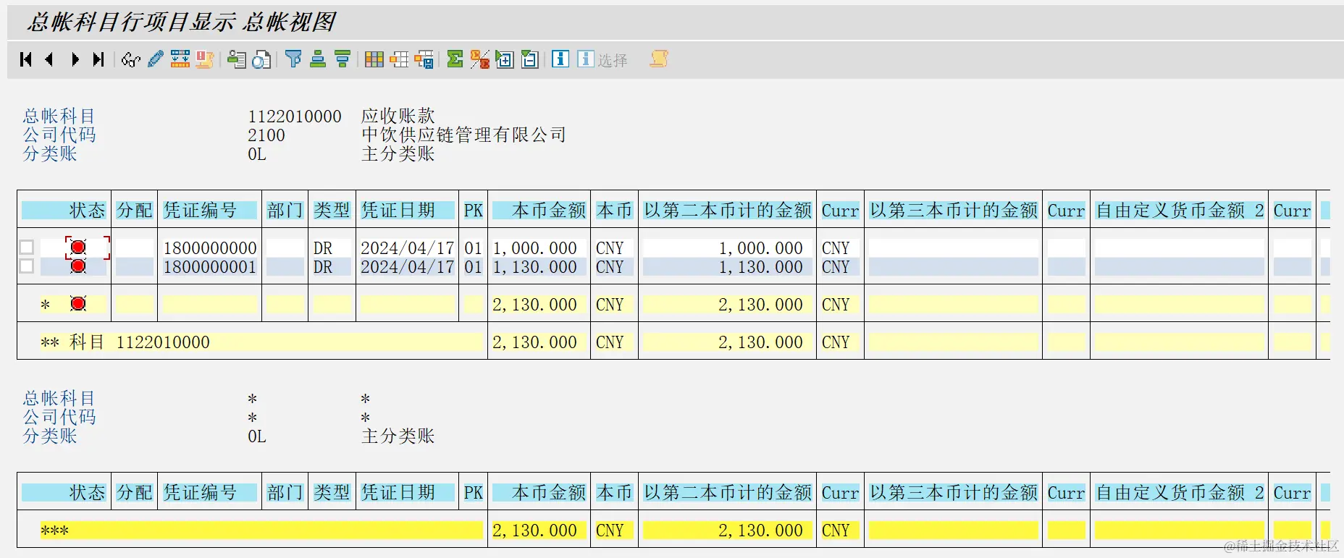
Task: Click the 凭证编号 column header in upper table
Action: [x=210, y=211]
